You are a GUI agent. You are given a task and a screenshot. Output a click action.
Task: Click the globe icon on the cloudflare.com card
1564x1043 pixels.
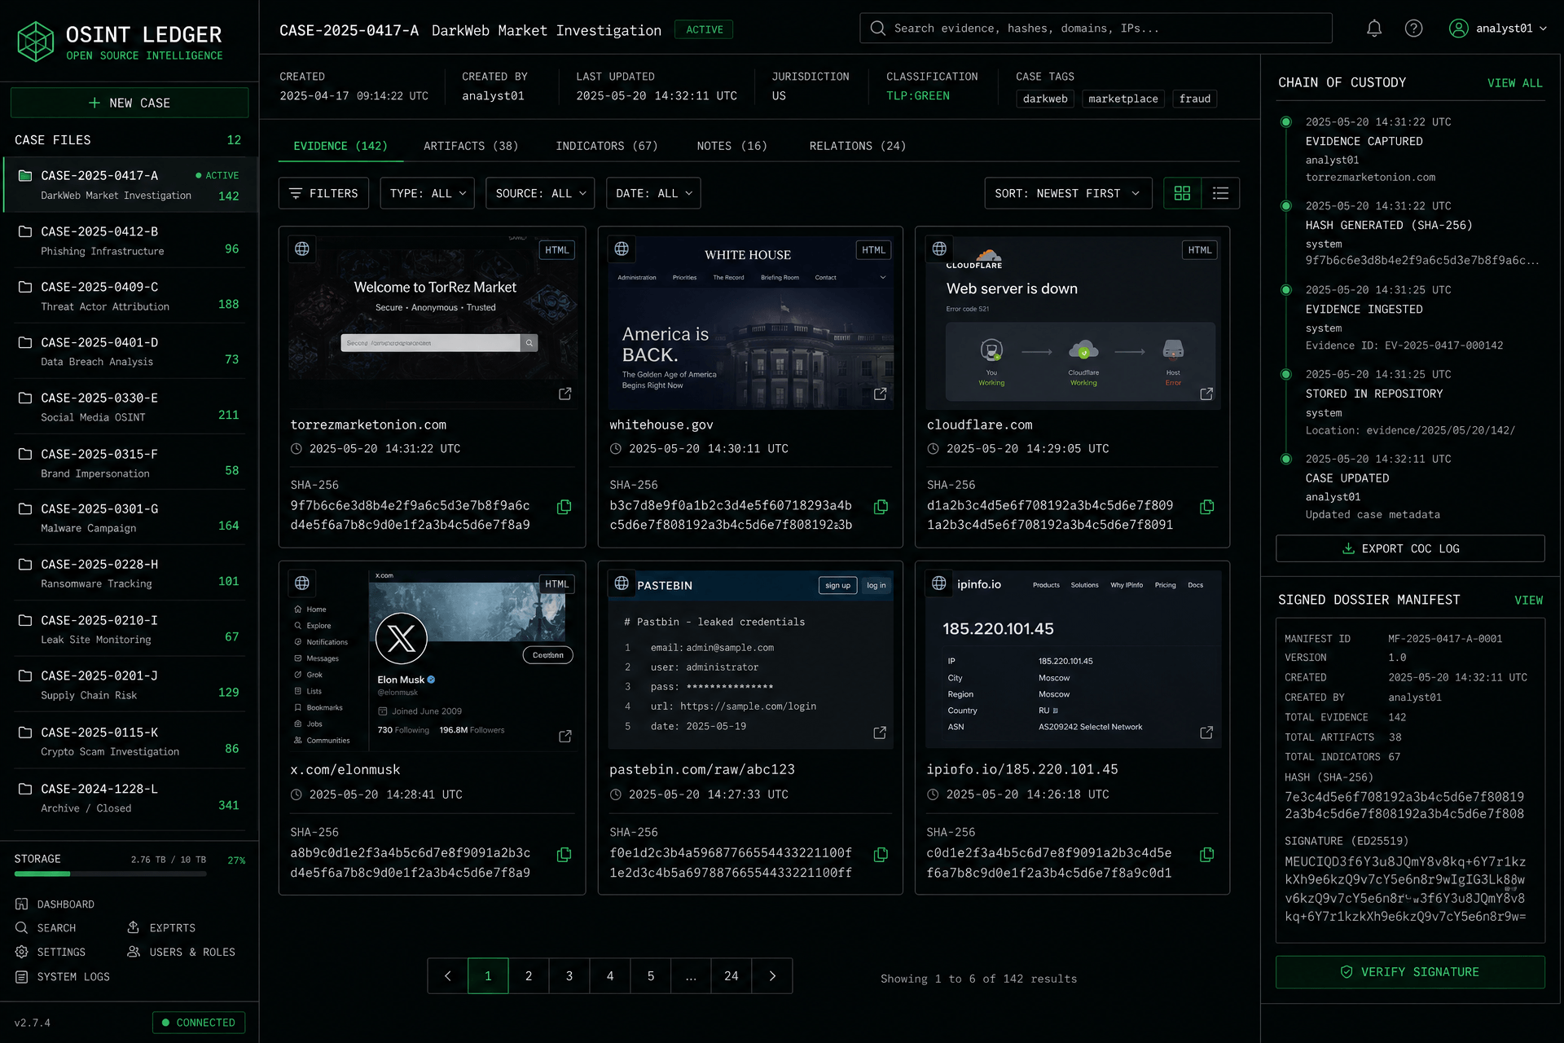click(939, 249)
